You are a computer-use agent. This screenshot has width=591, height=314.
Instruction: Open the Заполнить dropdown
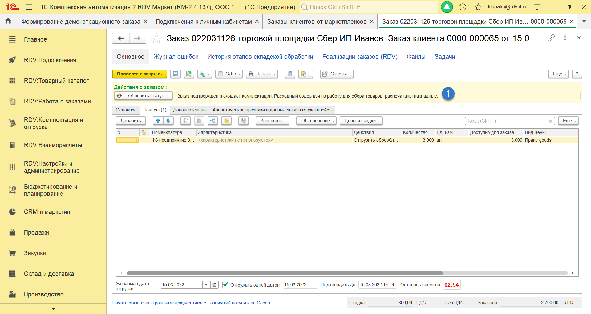coord(272,121)
